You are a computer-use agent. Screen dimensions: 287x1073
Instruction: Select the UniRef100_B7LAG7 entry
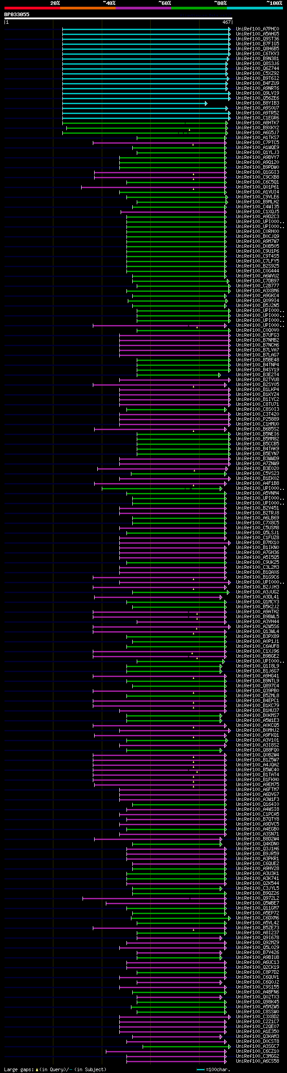coord(257,355)
